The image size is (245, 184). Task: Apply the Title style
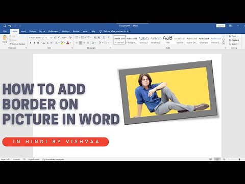(167, 40)
